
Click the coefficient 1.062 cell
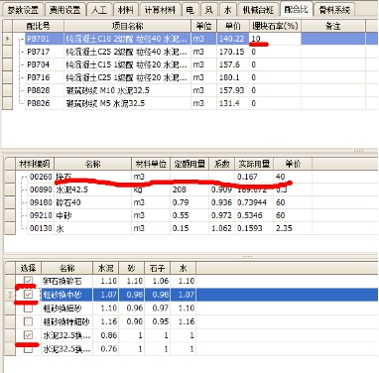click(x=221, y=228)
